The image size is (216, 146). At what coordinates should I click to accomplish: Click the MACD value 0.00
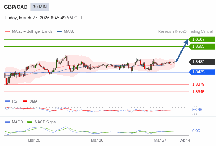point(196,131)
